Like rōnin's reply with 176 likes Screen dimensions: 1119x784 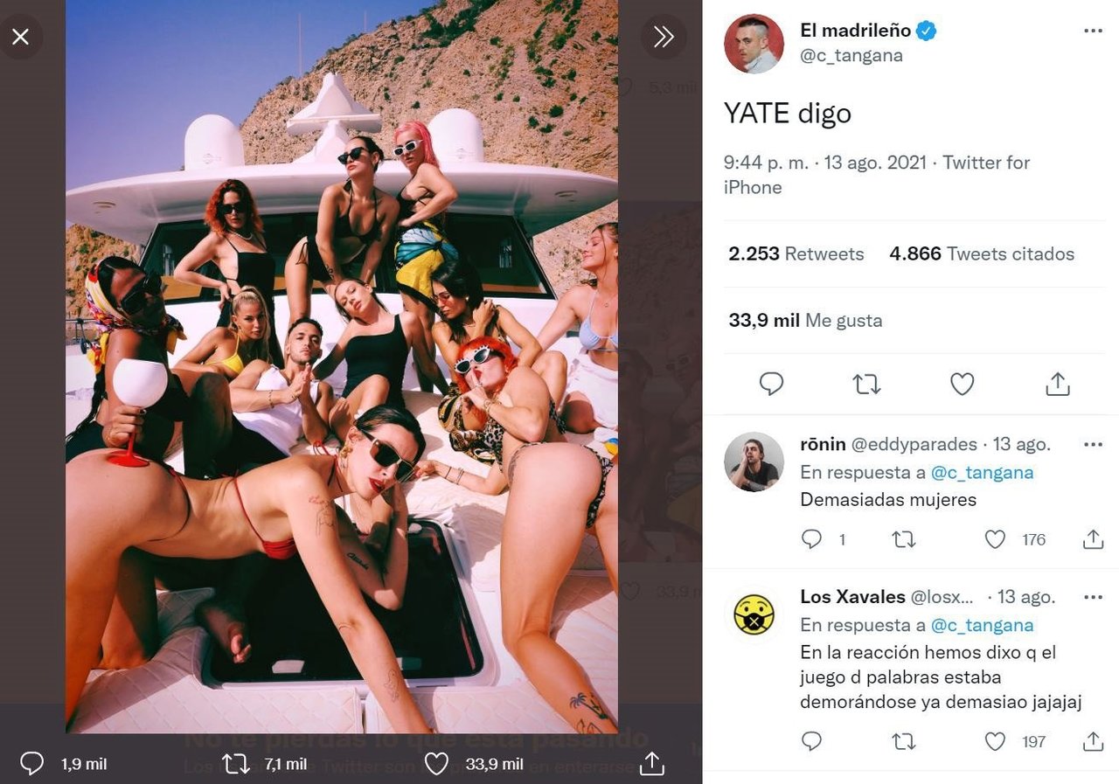995,539
